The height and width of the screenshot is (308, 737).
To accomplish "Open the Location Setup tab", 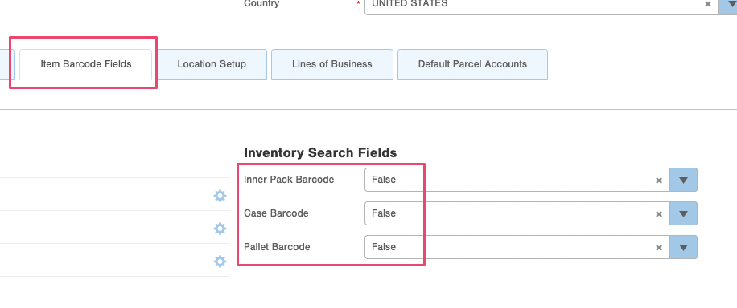I will [x=212, y=64].
